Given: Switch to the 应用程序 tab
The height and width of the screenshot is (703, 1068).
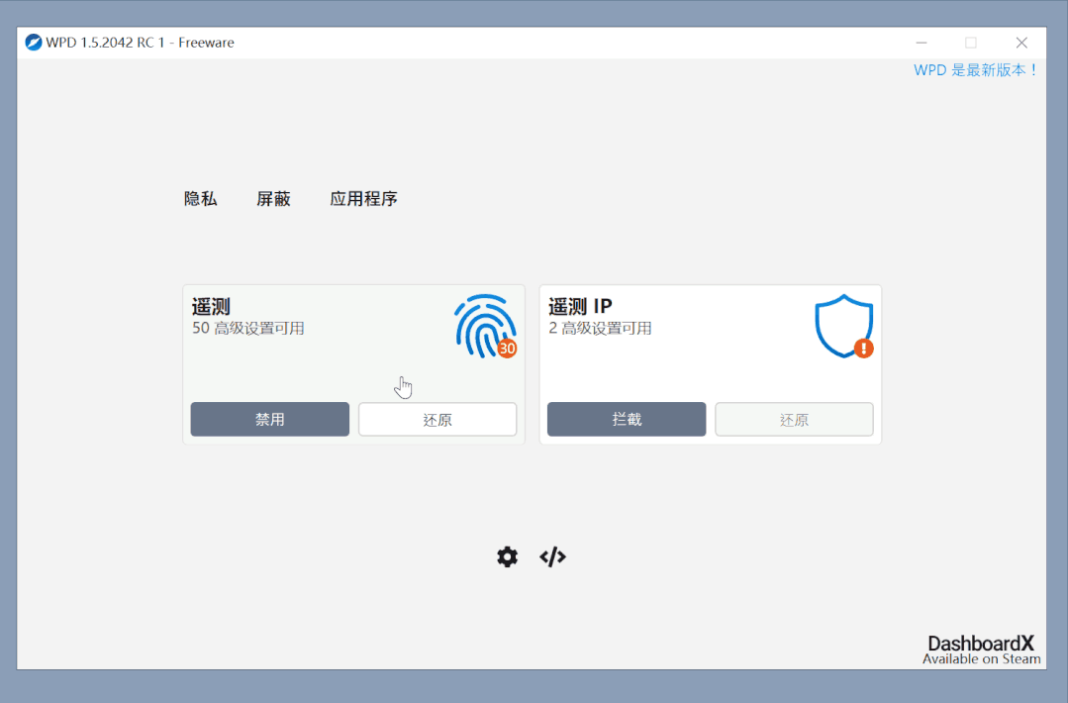Looking at the screenshot, I should tap(363, 199).
